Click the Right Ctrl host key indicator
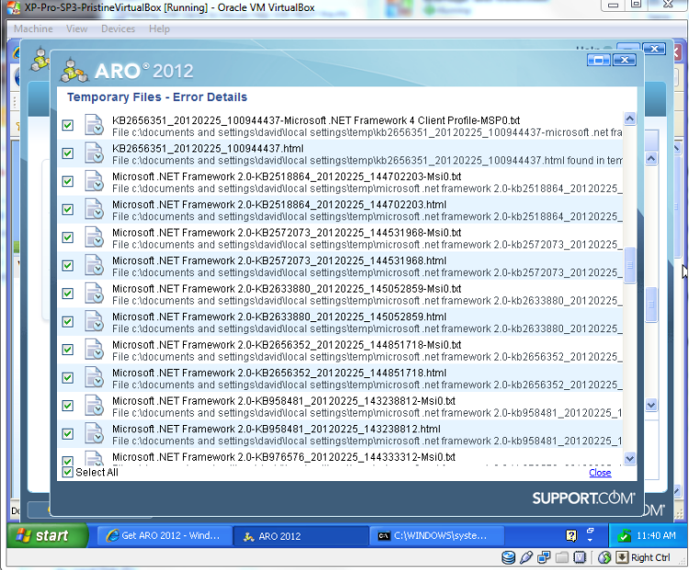The width and height of the screenshot is (689, 570). coord(650,558)
